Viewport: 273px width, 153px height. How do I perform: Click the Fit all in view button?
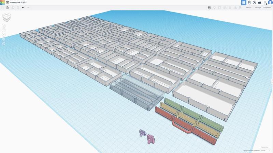point(4,30)
